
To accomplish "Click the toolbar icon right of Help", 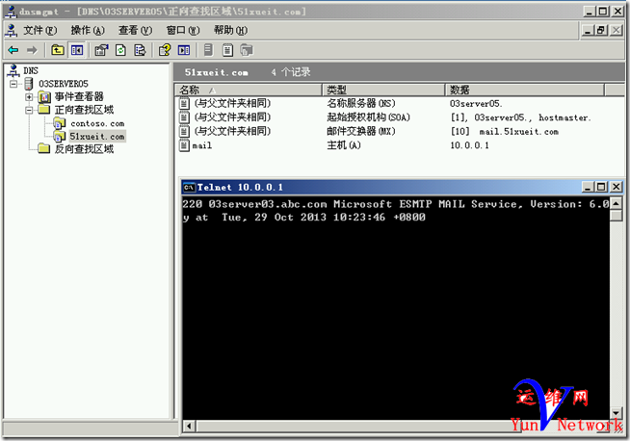I will 184,50.
